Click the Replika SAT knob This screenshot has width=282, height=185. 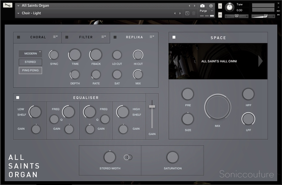click(117, 74)
